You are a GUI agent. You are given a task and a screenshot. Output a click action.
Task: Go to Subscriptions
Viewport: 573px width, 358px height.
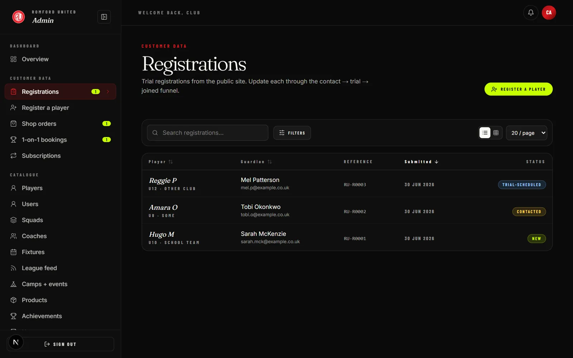point(60,156)
